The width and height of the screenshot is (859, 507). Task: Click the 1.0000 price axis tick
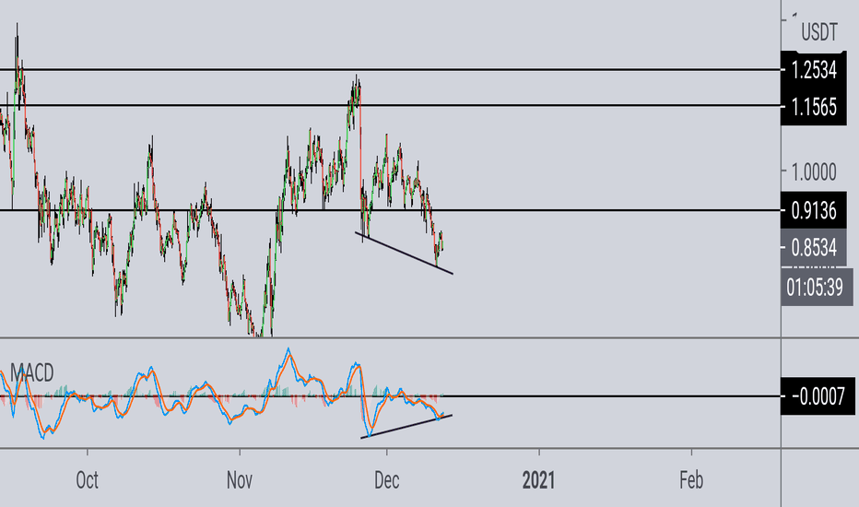tap(814, 172)
